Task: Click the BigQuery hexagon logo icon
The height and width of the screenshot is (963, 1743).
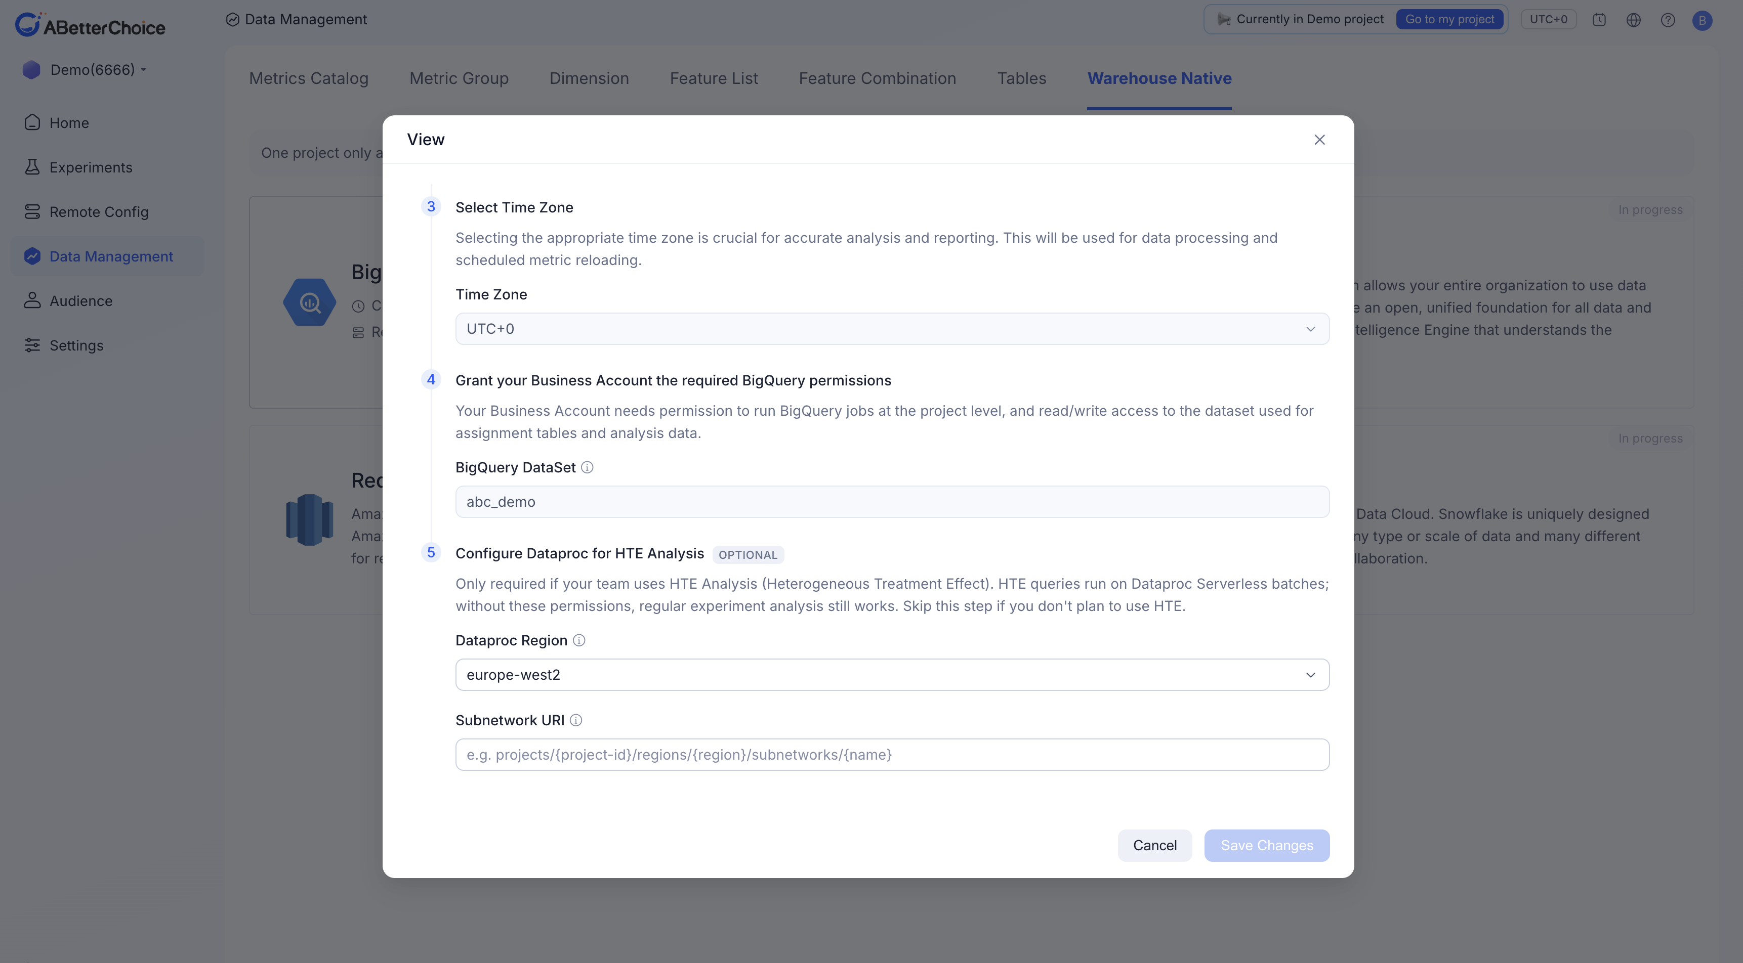Action: (310, 302)
